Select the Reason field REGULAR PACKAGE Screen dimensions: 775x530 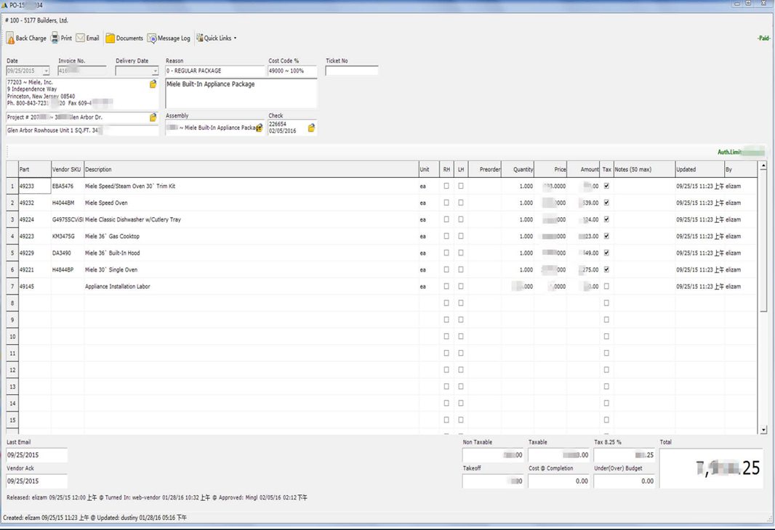tap(214, 71)
